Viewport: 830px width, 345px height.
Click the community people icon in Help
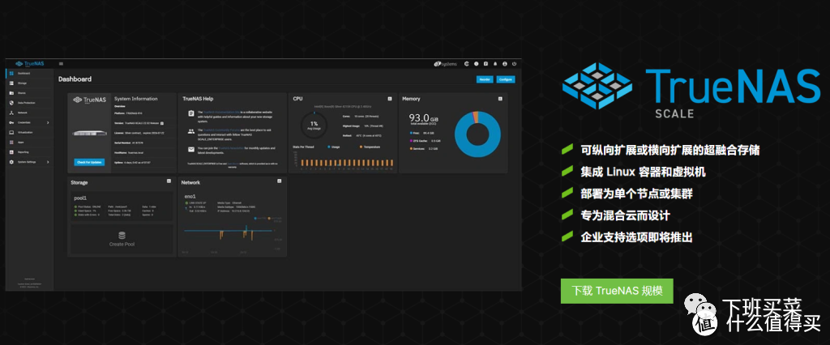tap(191, 130)
